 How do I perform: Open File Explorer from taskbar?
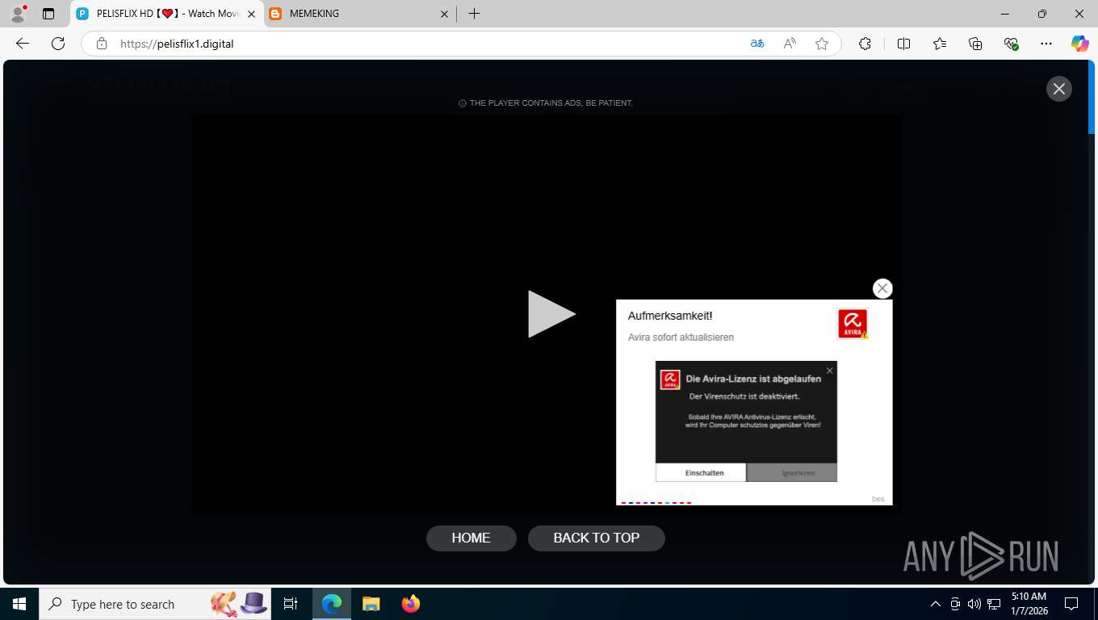tap(371, 604)
